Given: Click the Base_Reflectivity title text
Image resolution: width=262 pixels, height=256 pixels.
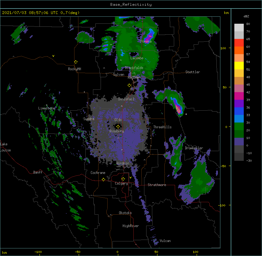Looking at the screenshot, I should [x=131, y=5].
